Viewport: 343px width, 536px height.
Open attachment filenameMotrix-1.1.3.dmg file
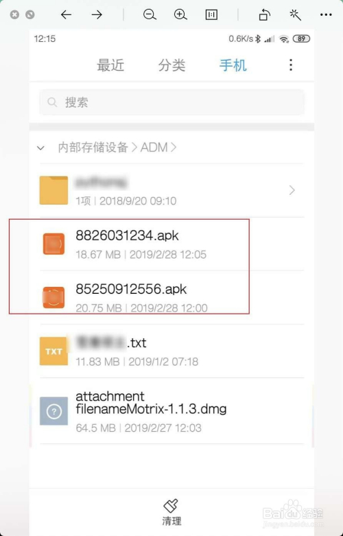(x=171, y=411)
